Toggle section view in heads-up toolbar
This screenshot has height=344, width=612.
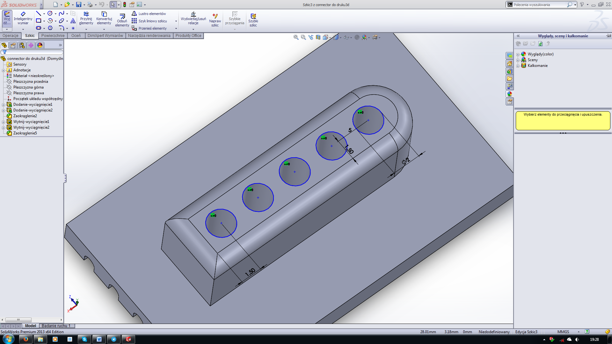coord(318,37)
